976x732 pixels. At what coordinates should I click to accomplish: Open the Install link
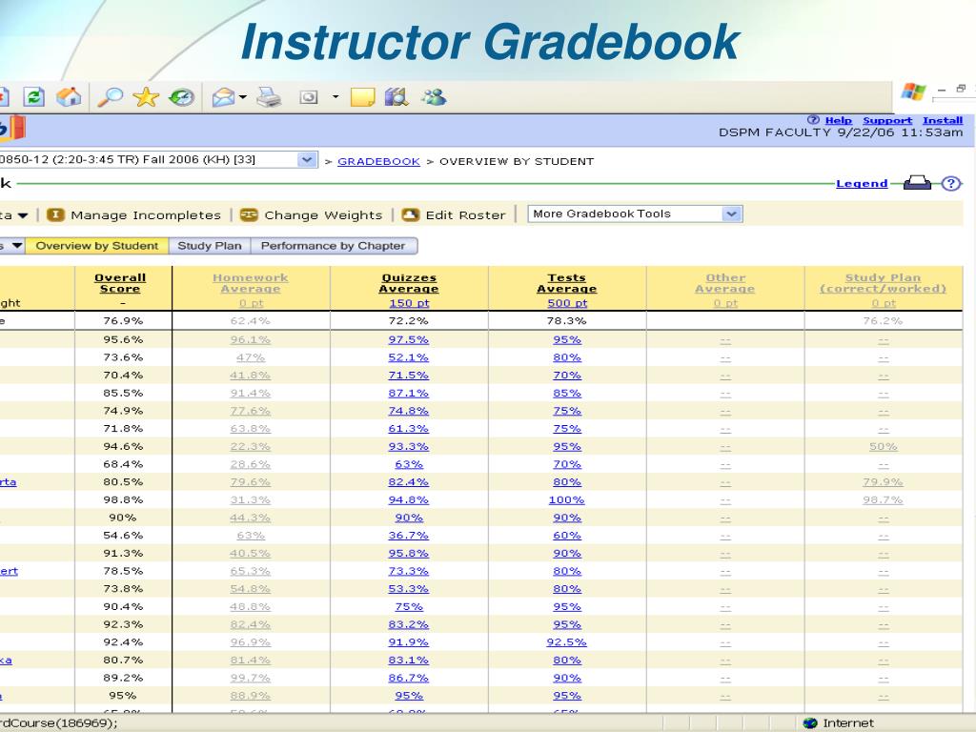click(943, 121)
